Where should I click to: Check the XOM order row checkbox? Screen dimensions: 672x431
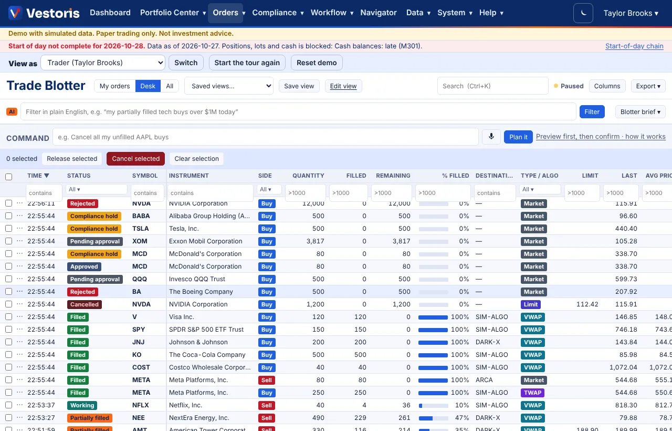tap(8, 241)
